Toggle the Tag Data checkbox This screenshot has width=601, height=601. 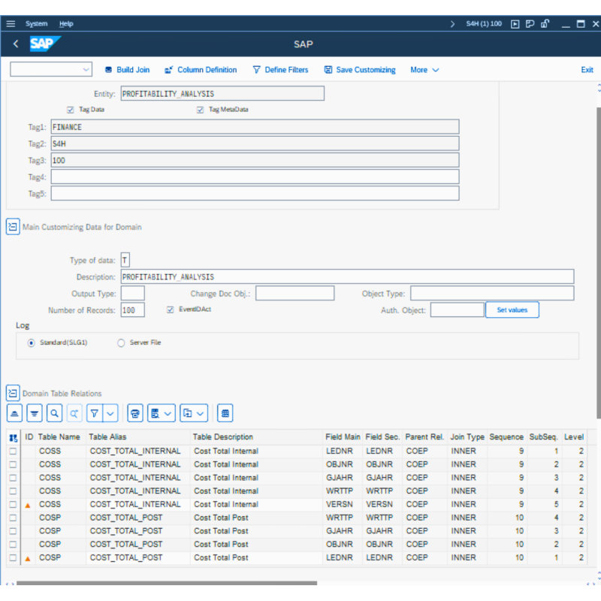pyautogui.click(x=71, y=110)
